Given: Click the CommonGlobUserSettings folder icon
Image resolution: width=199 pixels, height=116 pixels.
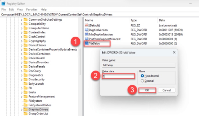Looking at the screenshot, I should tap(25, 19).
